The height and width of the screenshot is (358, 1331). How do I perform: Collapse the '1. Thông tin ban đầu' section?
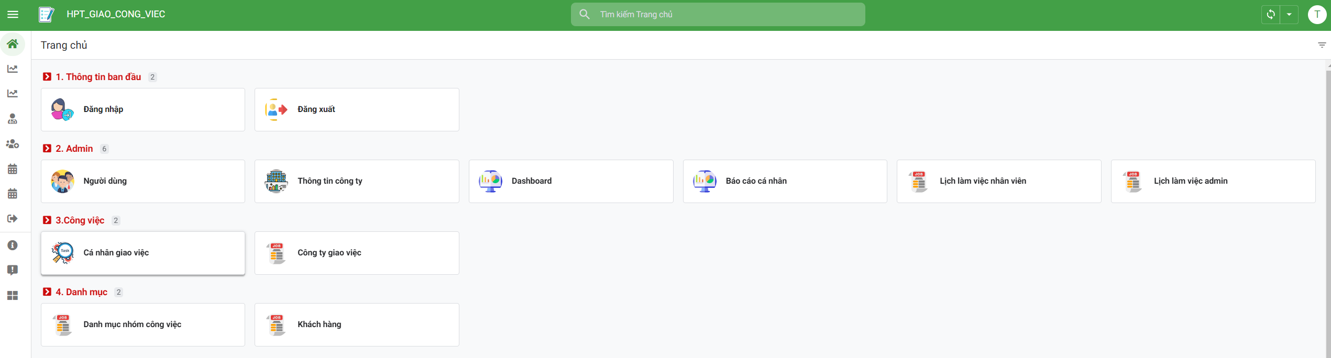pyautogui.click(x=47, y=77)
